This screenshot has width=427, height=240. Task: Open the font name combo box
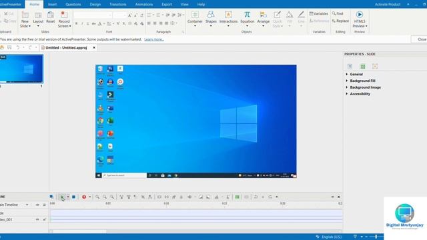click(x=93, y=15)
